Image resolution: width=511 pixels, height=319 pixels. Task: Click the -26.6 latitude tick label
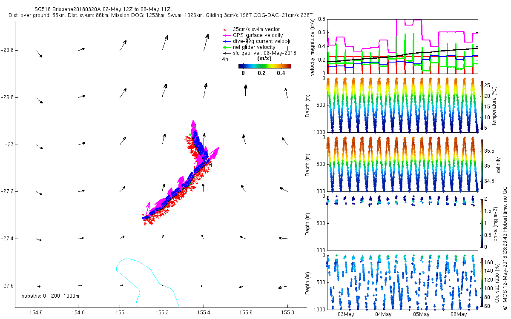(x=7, y=50)
